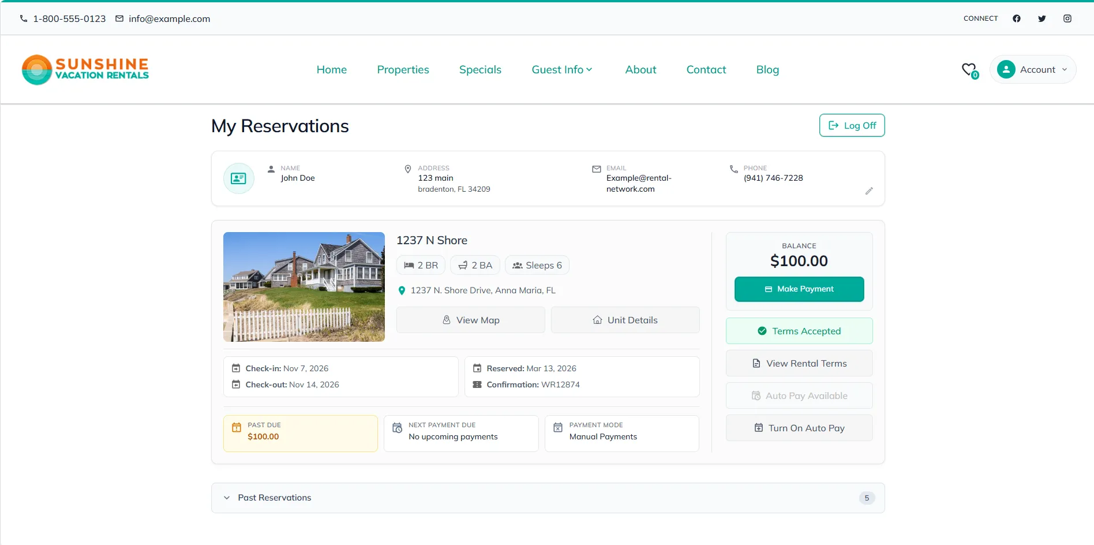Image resolution: width=1094 pixels, height=545 pixels.
Task: Click the payment mode calendar icon
Action: click(558, 428)
